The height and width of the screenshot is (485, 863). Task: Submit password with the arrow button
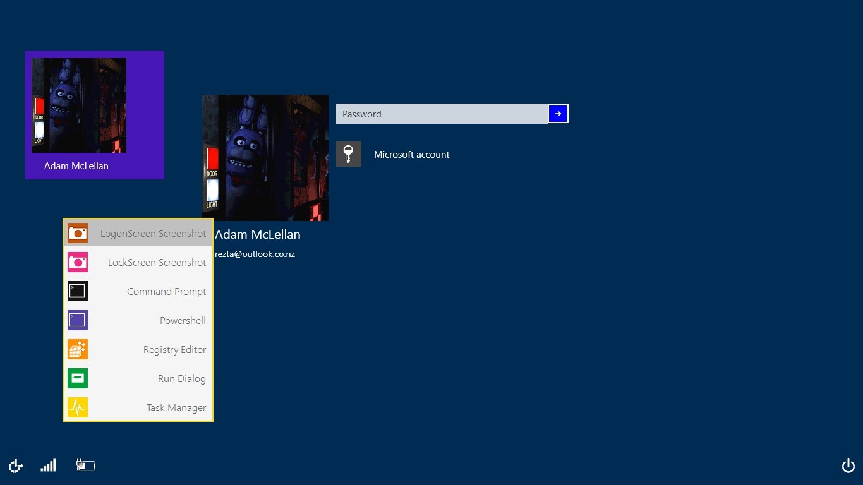point(558,114)
